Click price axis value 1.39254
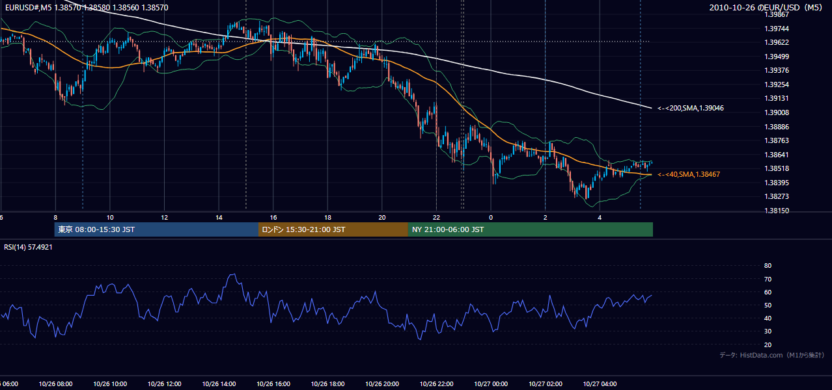 coord(776,84)
